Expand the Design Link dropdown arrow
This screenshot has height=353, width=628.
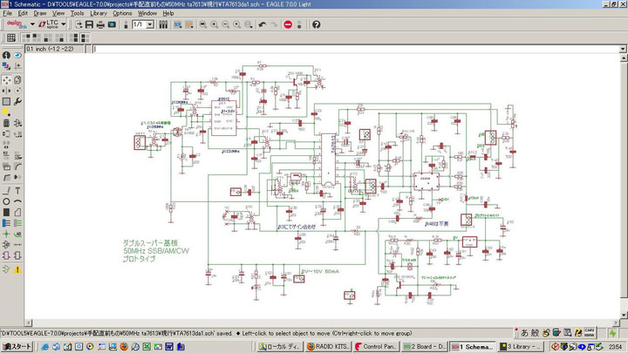32,24
